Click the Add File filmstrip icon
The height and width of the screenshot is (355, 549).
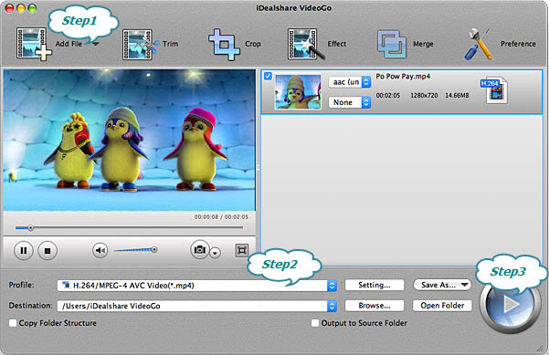[33, 44]
